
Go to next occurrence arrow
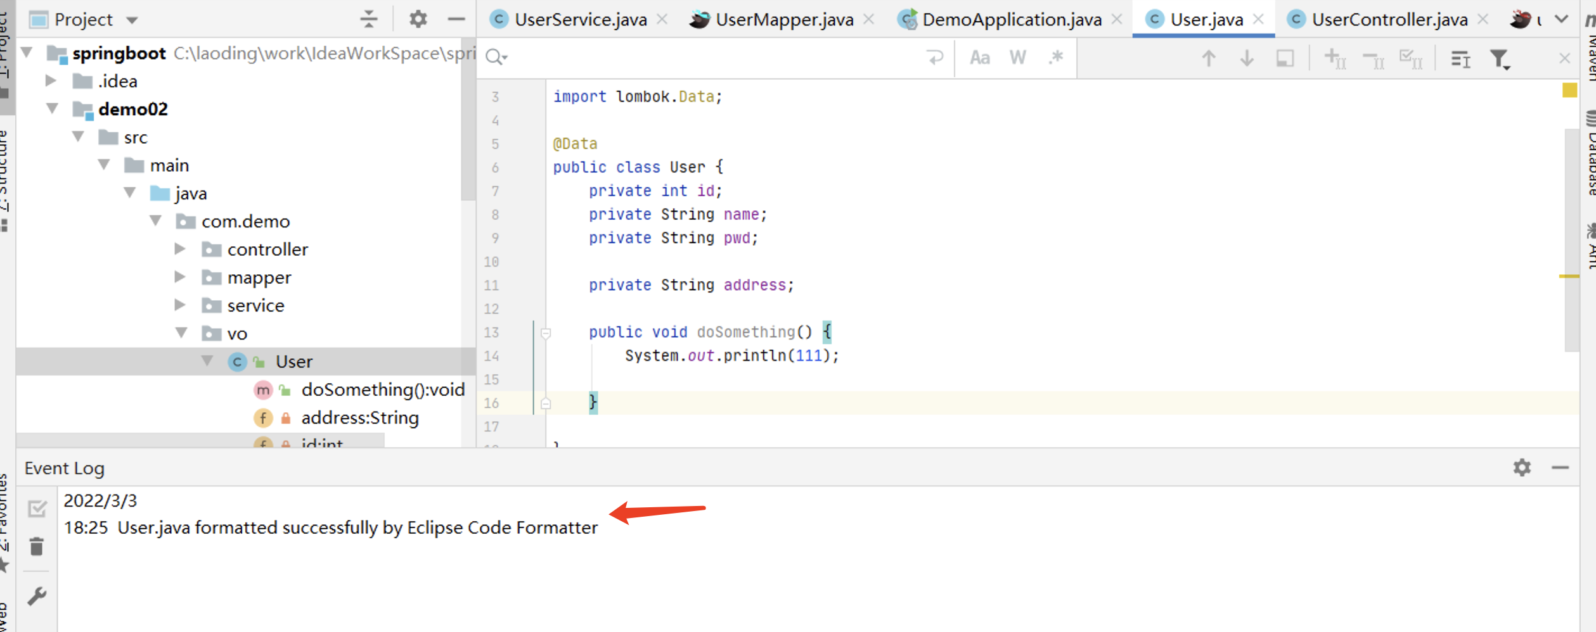pyautogui.click(x=1247, y=58)
